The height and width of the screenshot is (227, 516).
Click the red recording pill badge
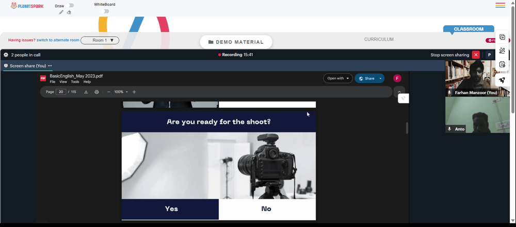tap(490, 40)
